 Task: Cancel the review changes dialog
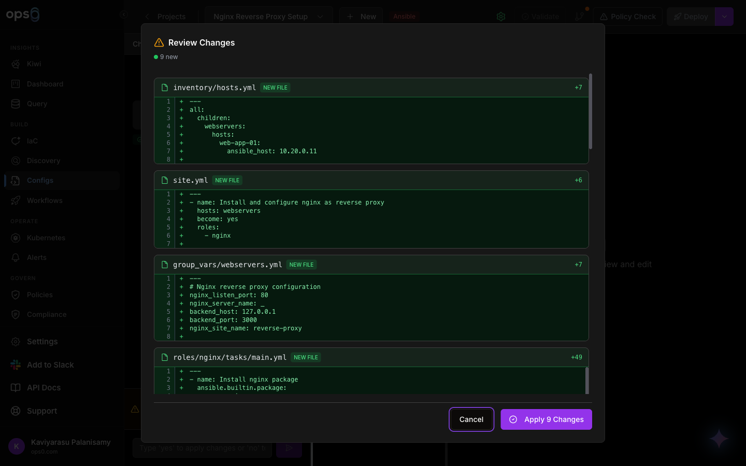(471, 419)
